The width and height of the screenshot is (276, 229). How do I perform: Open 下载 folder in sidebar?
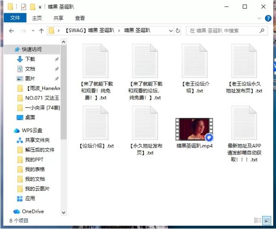30,59
